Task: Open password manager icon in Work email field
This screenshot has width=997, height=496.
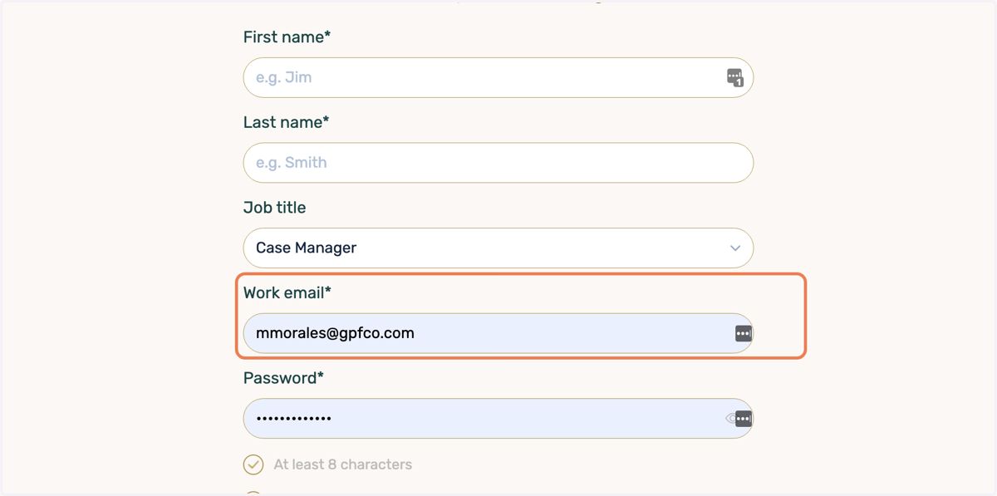Action: coord(743,333)
